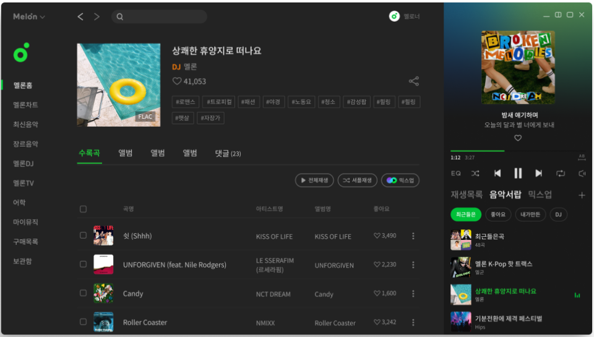Select the #자장가 tag
Viewport: 594px width, 337px height.
[x=210, y=117]
